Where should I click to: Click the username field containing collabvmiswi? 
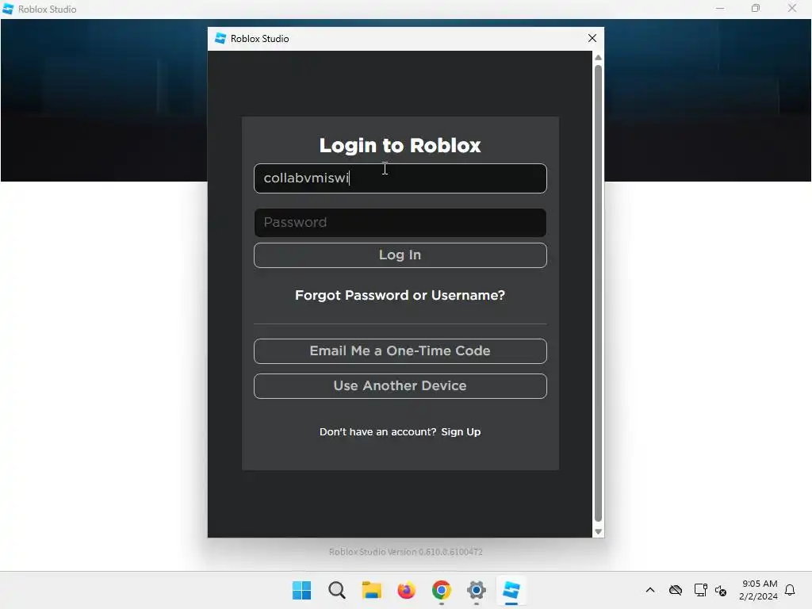click(x=400, y=178)
